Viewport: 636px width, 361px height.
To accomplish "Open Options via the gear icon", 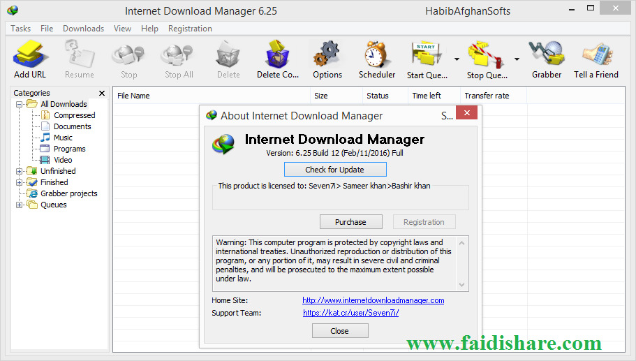I will (x=327, y=54).
